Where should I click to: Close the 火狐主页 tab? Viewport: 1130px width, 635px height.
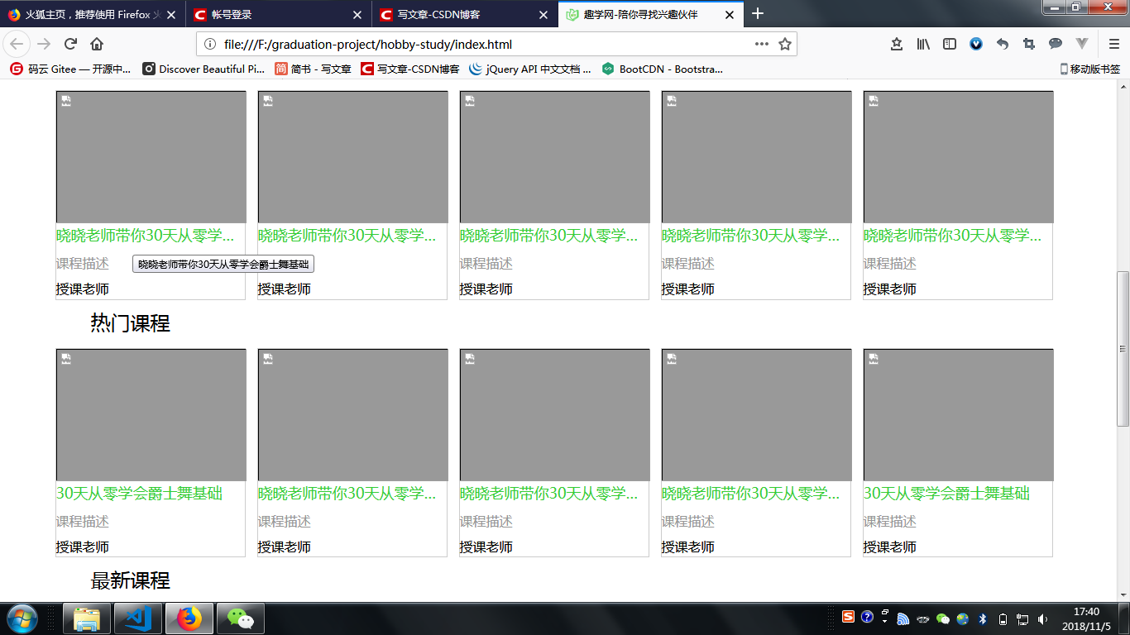click(171, 15)
